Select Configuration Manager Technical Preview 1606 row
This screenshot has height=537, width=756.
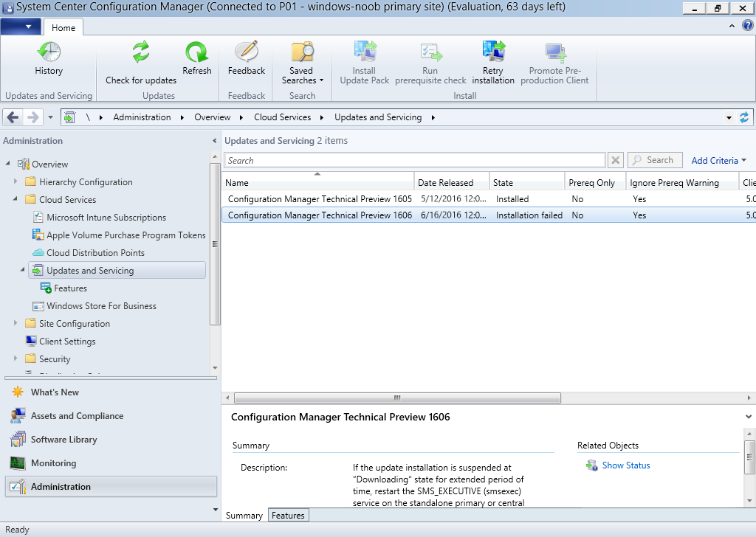pyautogui.click(x=489, y=215)
